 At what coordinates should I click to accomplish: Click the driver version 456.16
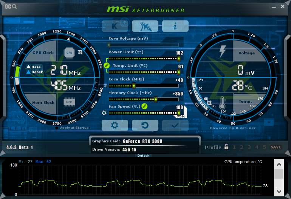[129, 150]
